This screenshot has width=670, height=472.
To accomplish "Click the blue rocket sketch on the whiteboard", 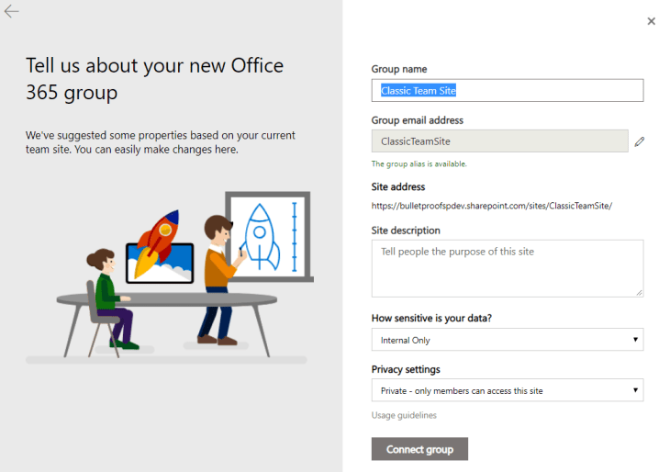I will (261, 235).
